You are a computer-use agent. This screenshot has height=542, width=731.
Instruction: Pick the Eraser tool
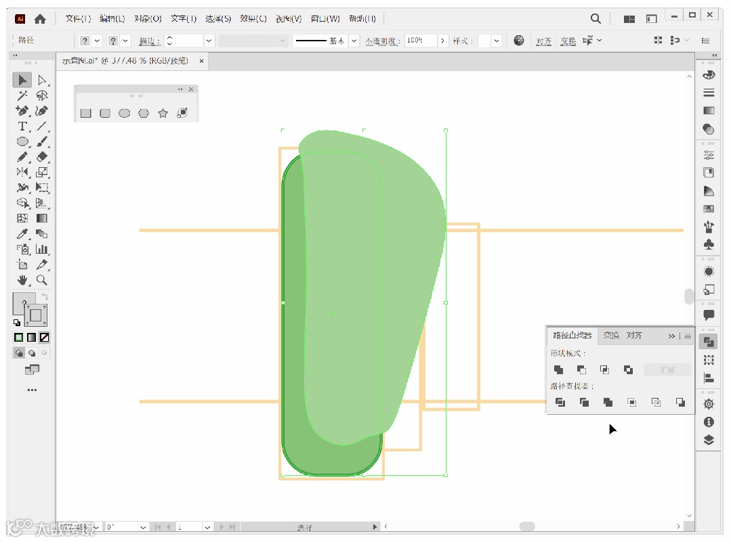pos(42,157)
